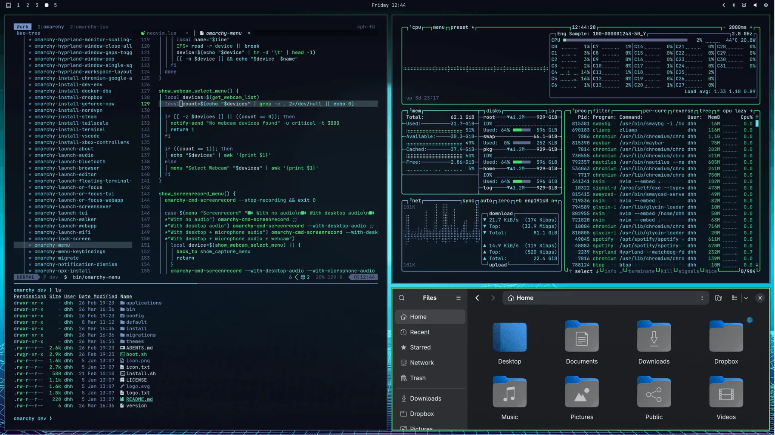Click the search-folder camera icon in Files toolbar
The width and height of the screenshot is (775, 435).
coord(718,298)
